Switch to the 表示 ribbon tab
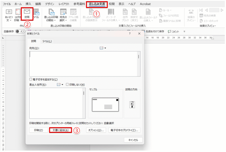The width and height of the screenshot is (226, 152). coord(121,4)
